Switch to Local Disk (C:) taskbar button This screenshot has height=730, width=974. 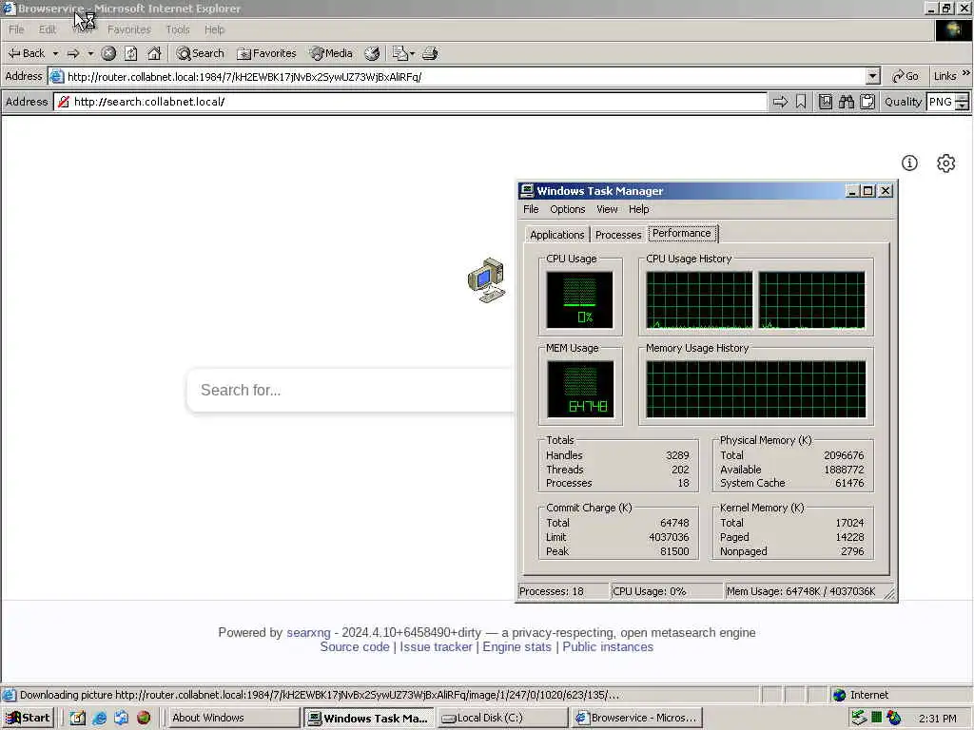click(x=502, y=718)
